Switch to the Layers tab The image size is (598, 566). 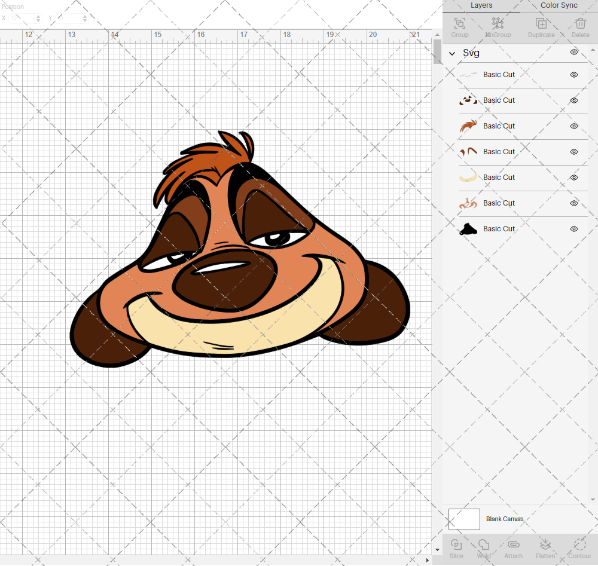481,5
